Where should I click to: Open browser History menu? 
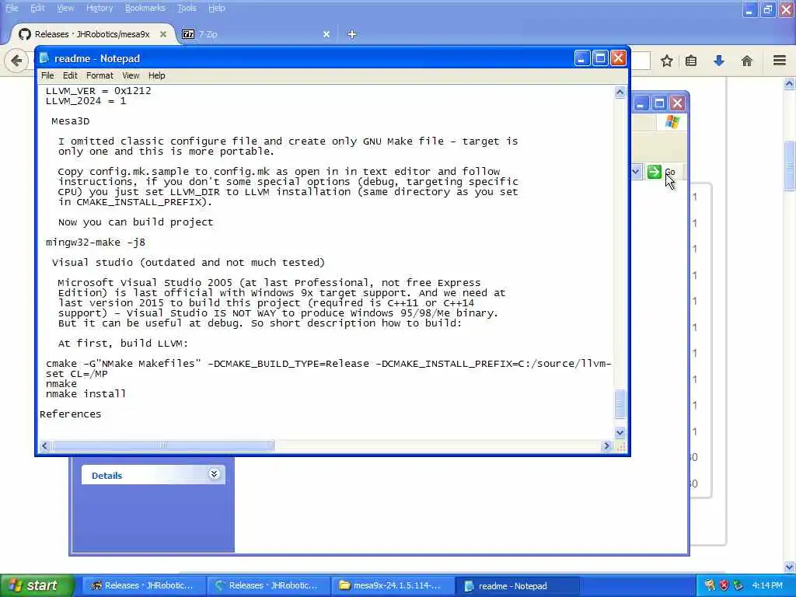[99, 8]
